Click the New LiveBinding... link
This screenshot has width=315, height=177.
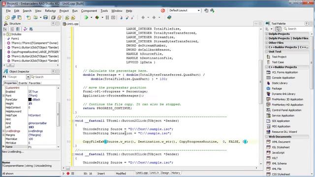pyautogui.click(x=13, y=152)
